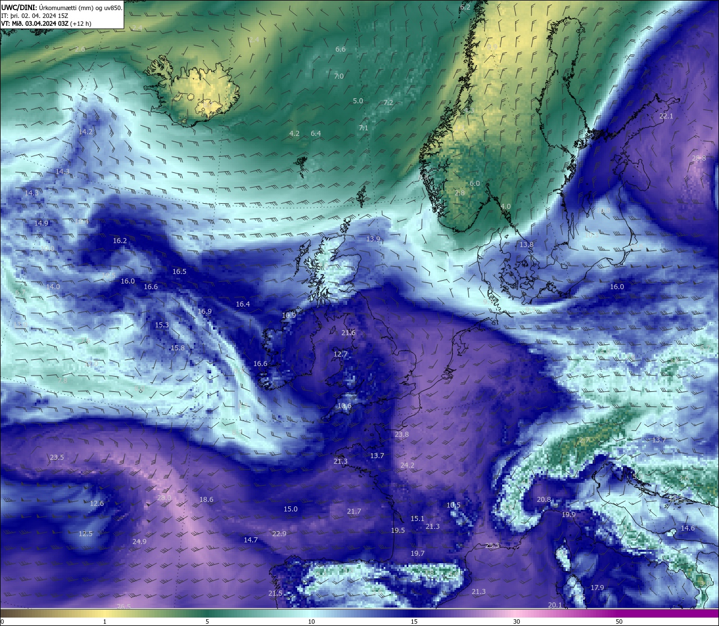Select the 10.5 value label
Viewport: 719px width, 626px height.
[x=453, y=505]
